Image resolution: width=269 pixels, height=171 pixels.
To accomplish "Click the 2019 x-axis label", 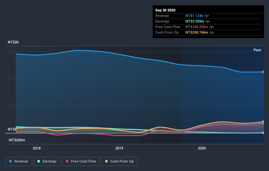I will 119,148.
